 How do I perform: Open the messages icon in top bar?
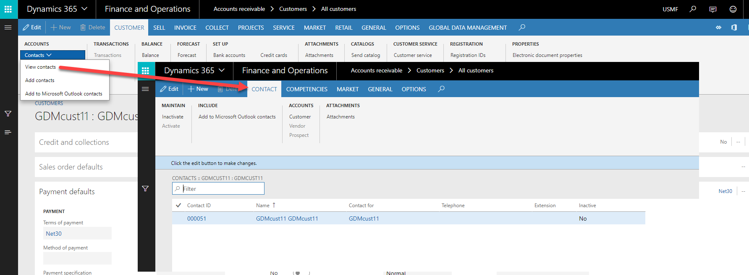713,9
